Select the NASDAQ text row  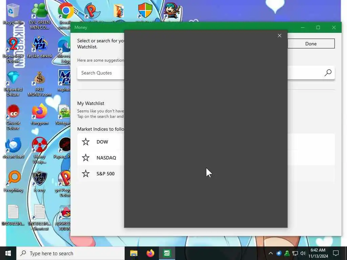pos(106,158)
